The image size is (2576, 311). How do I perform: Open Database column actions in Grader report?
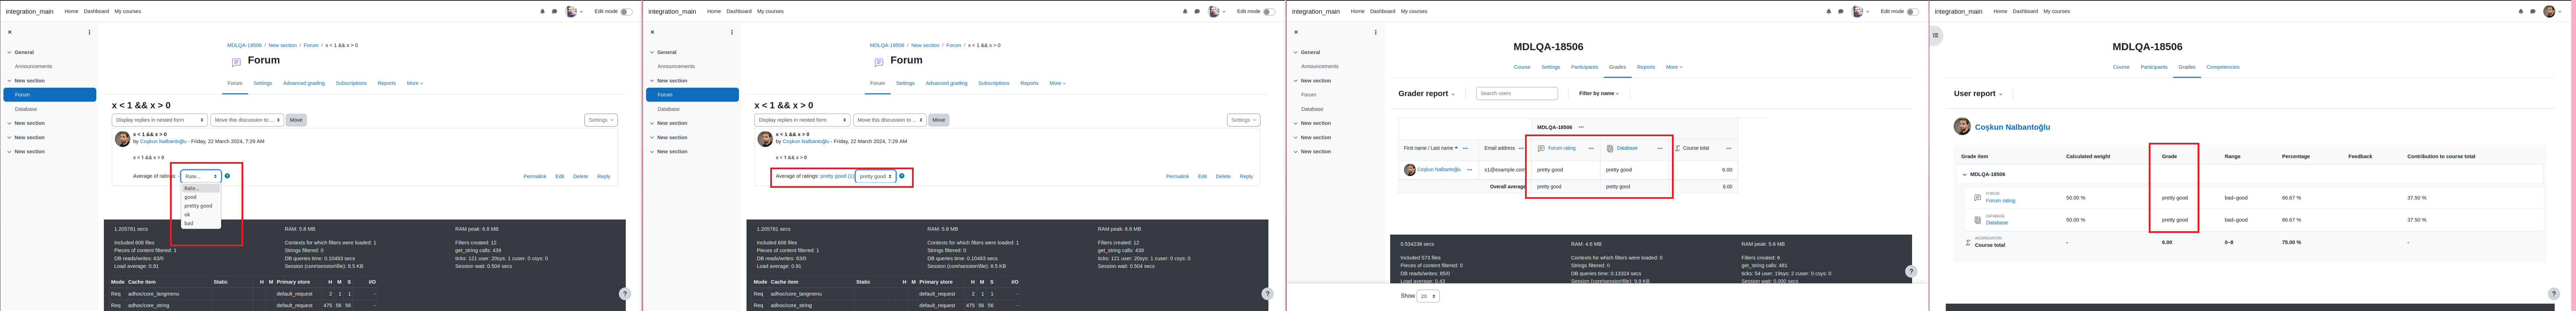(1660, 148)
